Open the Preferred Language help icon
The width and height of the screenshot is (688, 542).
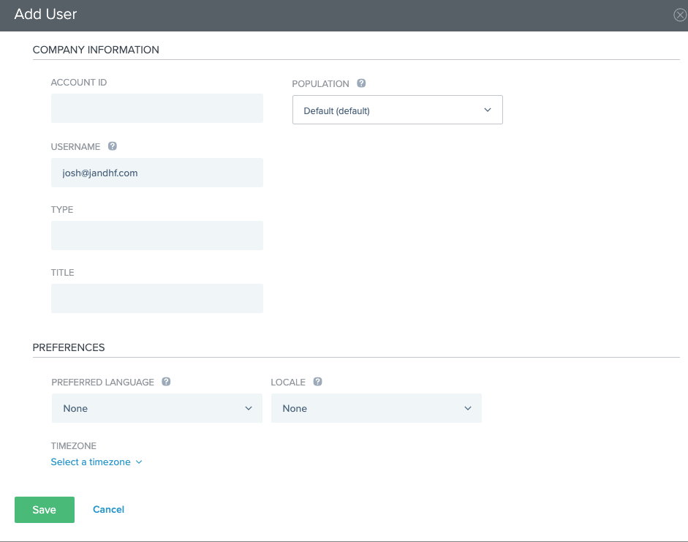(x=166, y=382)
